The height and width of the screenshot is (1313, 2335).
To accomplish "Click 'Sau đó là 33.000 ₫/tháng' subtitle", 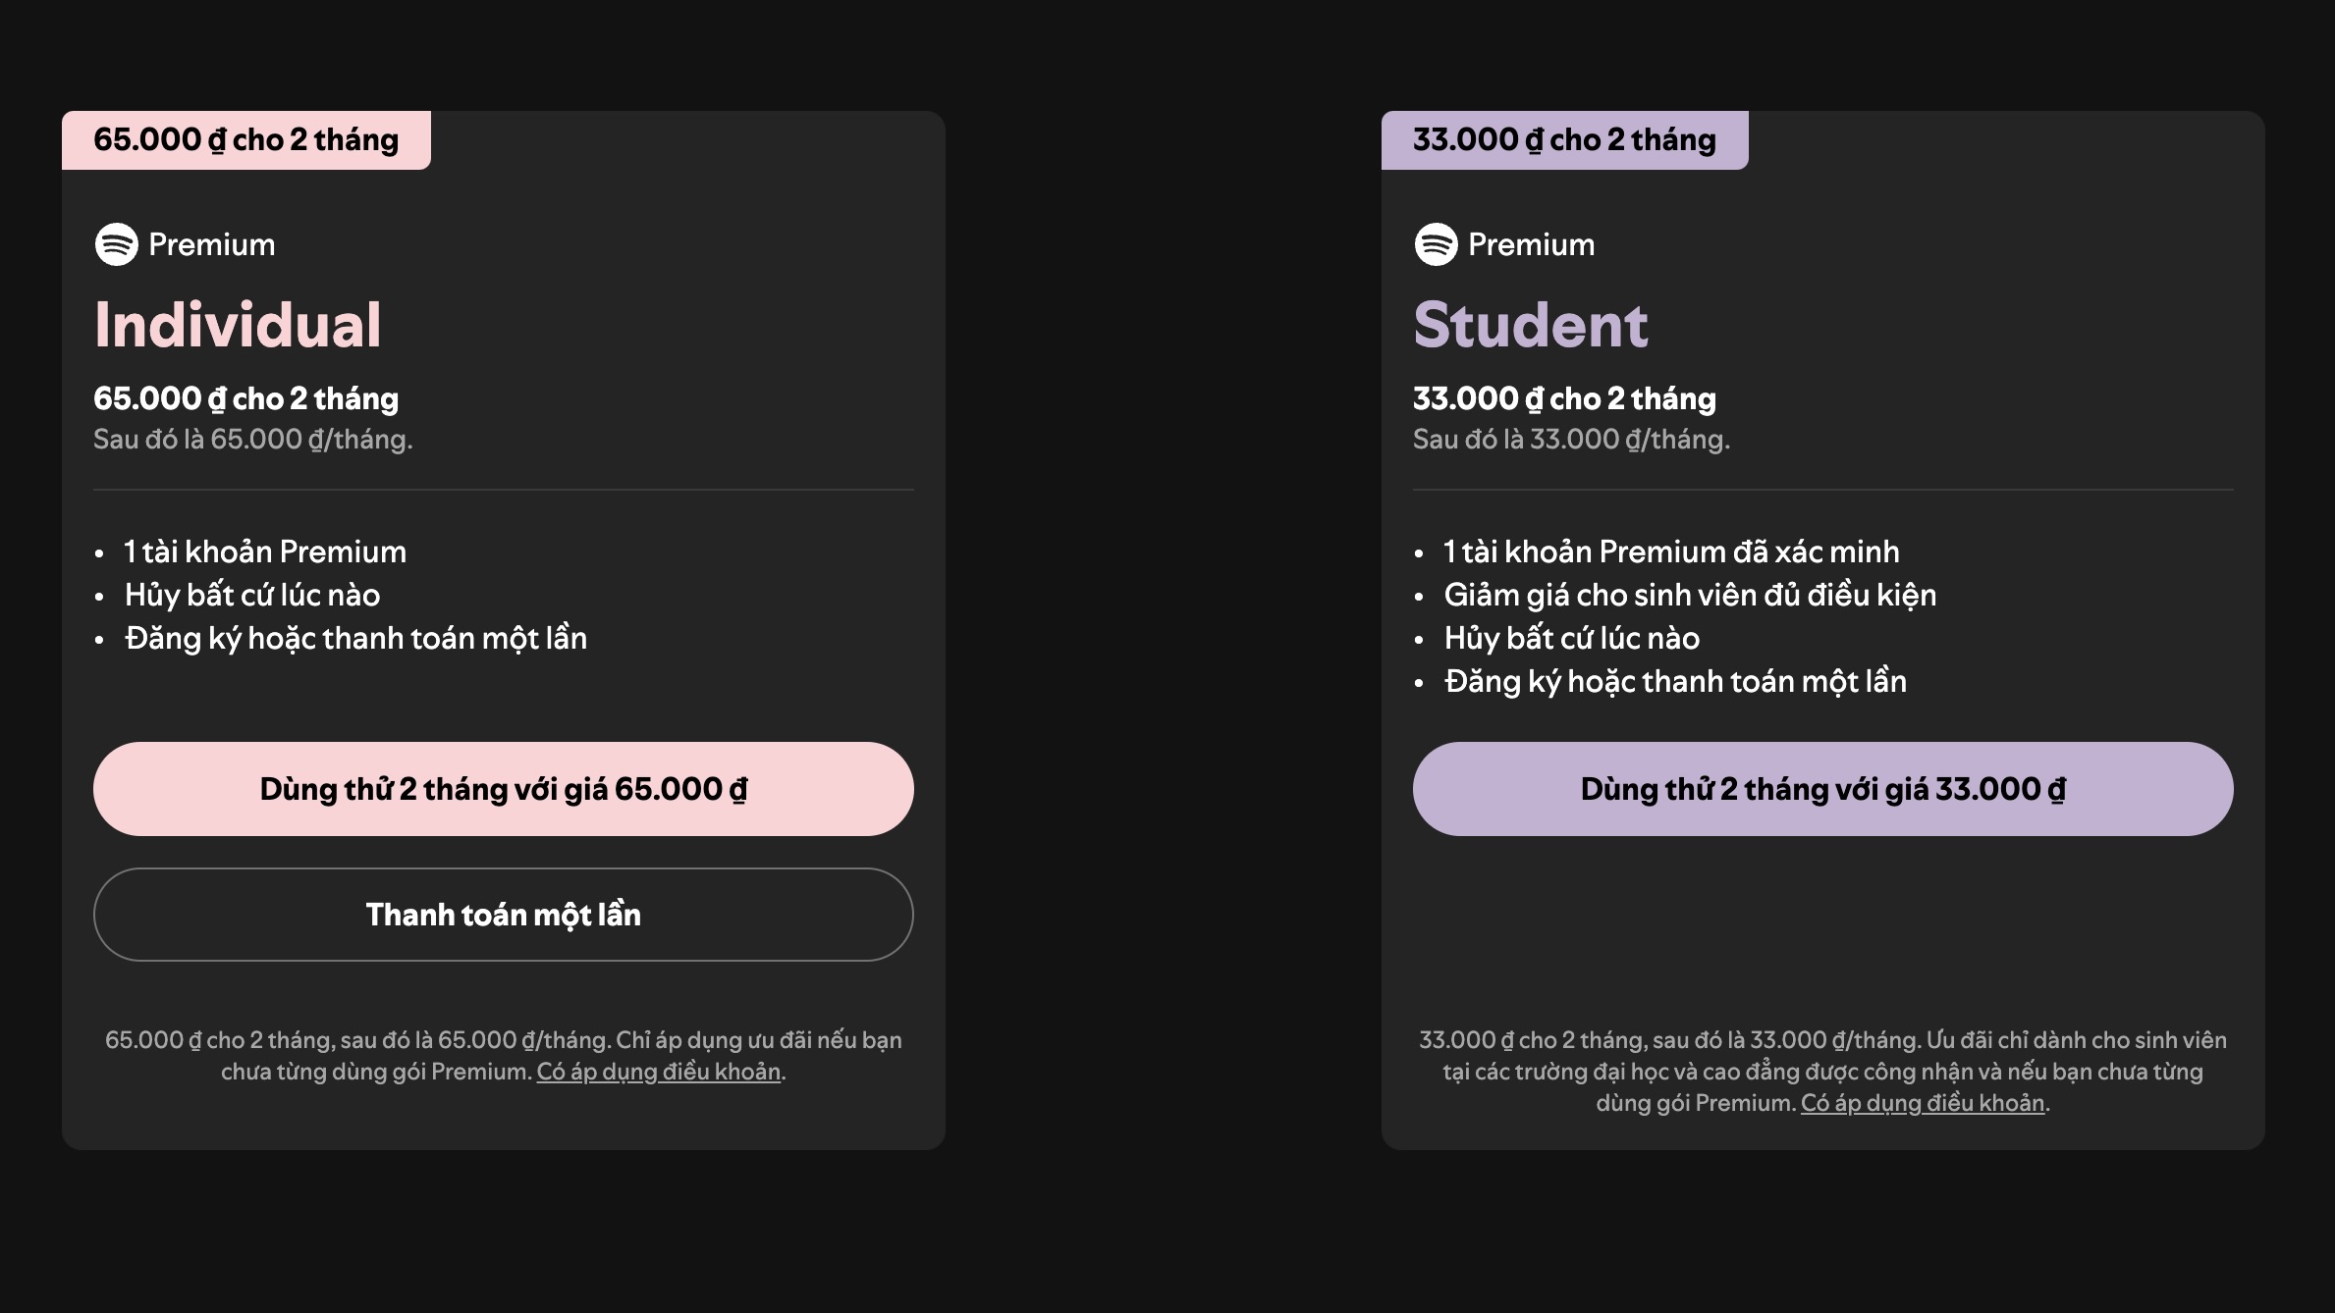I will (x=1572, y=440).
